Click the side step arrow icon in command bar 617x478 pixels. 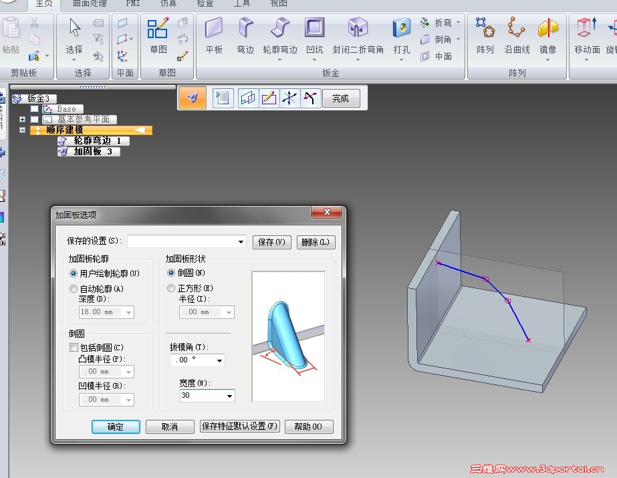point(310,98)
